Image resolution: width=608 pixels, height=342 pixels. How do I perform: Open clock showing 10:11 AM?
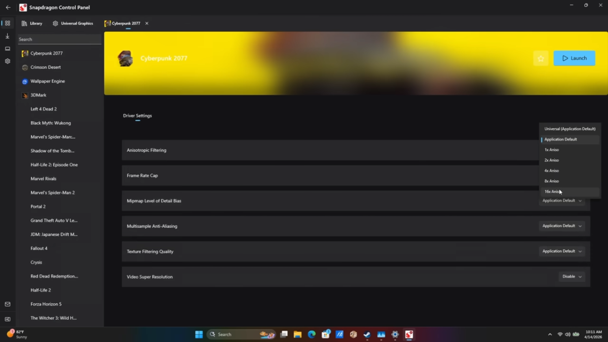[x=594, y=334]
